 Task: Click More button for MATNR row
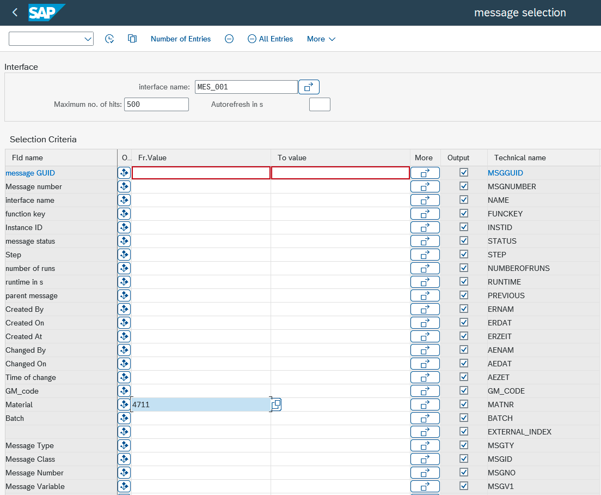pos(425,405)
